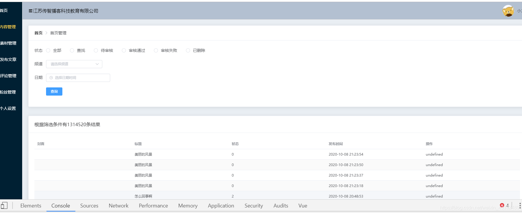
Task: Switch to the Elements DevTools tab
Action: 31,205
